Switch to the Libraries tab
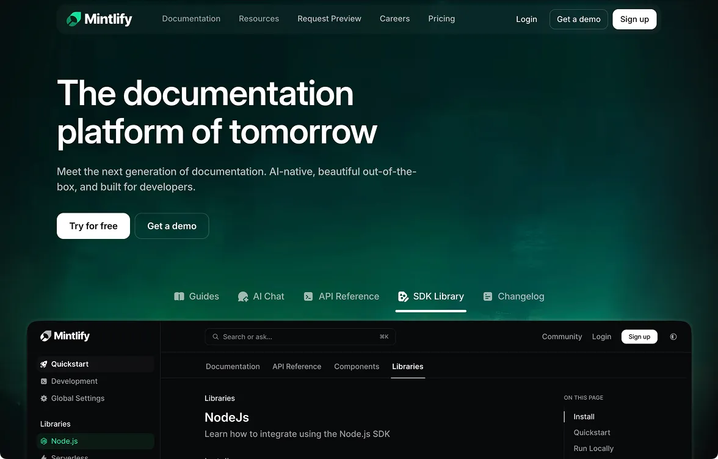This screenshot has height=459, width=718. (407, 366)
